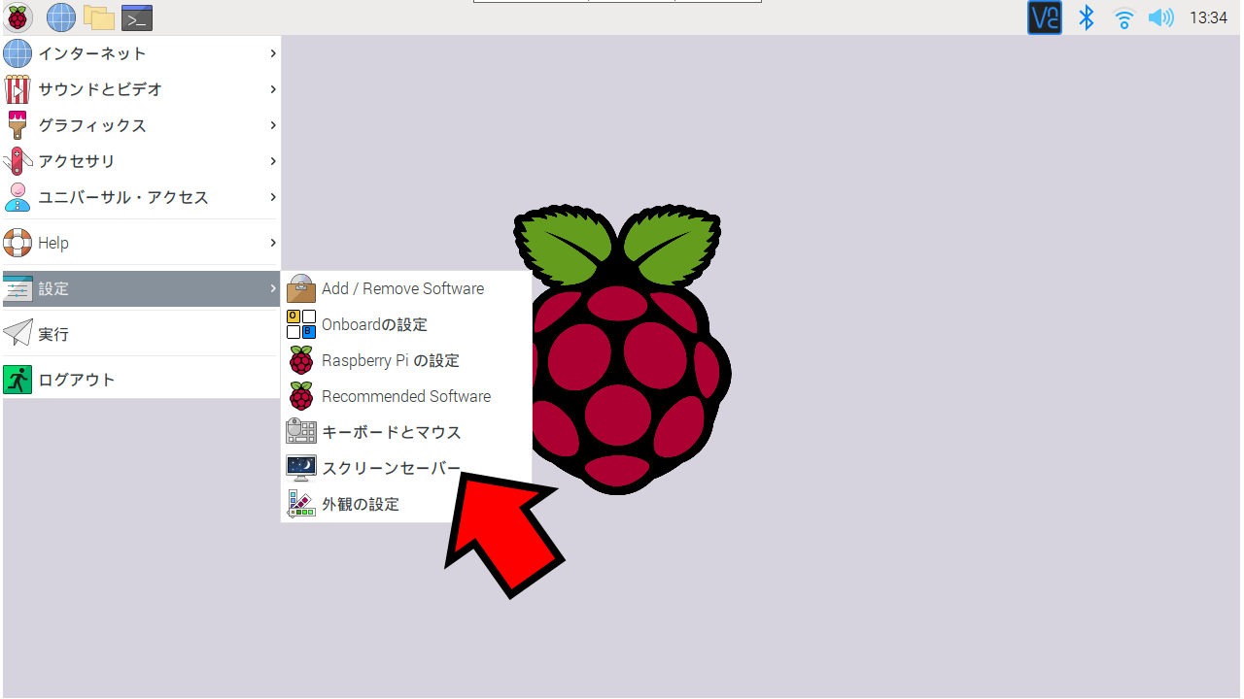Screen dimensions: 1244x699
Task: Open キーボードとマウス settings
Action: tap(406, 432)
